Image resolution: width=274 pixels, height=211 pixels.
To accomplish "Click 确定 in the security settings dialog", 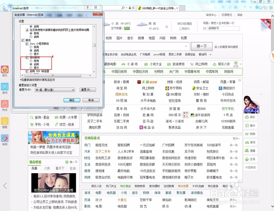I will pos(72,100).
